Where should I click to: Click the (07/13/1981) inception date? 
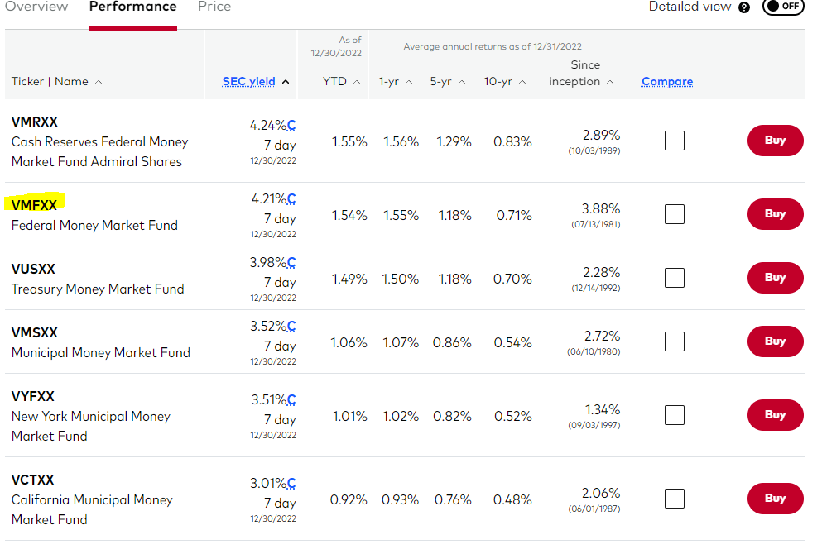click(x=596, y=225)
